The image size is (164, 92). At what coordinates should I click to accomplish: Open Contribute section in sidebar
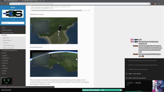(5, 68)
